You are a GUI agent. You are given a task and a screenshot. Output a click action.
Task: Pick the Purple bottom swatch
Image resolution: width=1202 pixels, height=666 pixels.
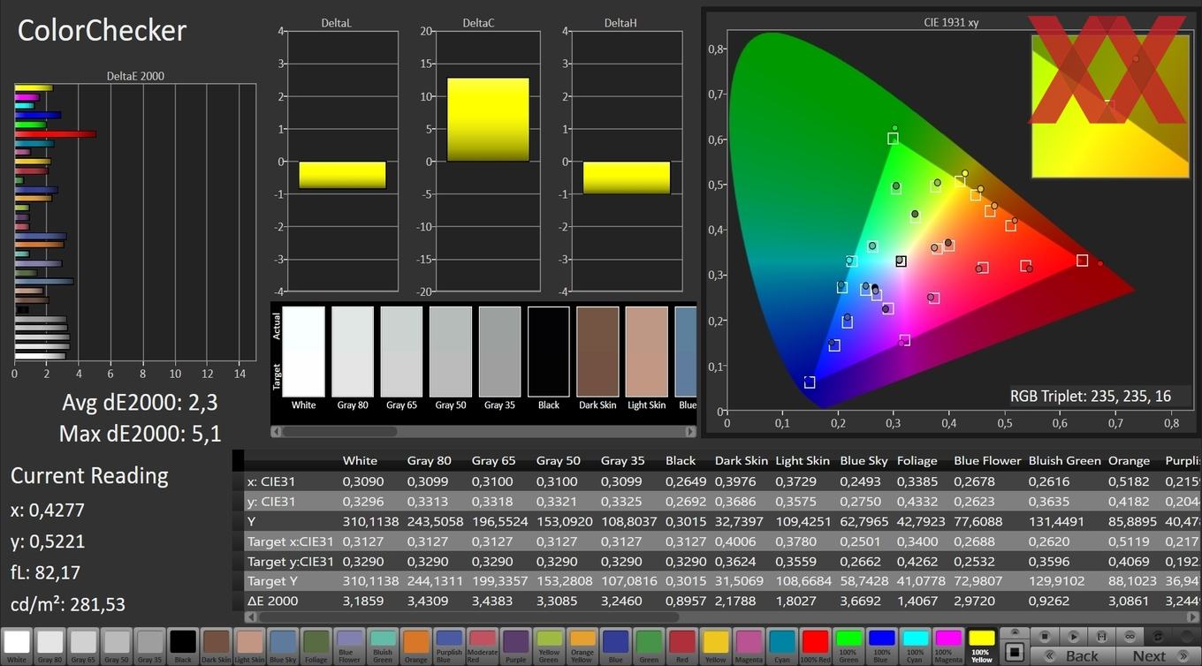tap(515, 646)
